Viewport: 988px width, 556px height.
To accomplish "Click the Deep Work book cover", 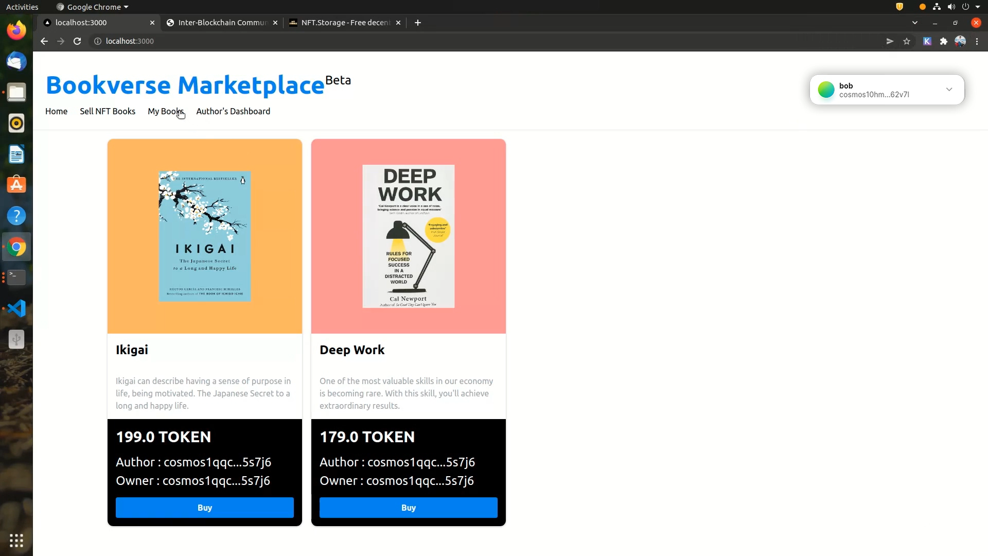I will [x=408, y=236].
